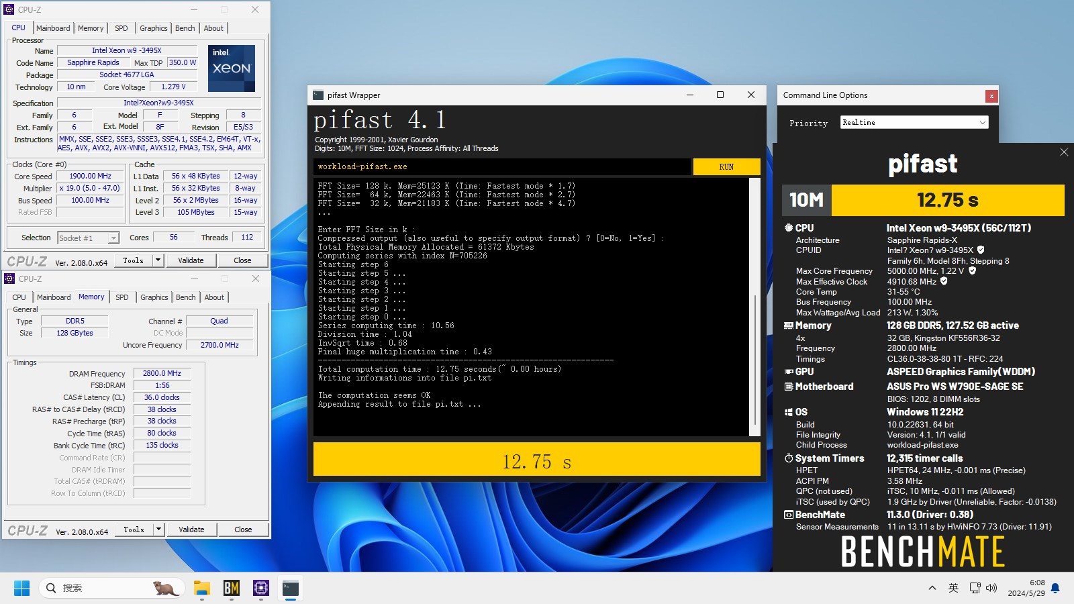Expand Tools dropdown arrow in bottom CPU-Z window

[x=159, y=530]
